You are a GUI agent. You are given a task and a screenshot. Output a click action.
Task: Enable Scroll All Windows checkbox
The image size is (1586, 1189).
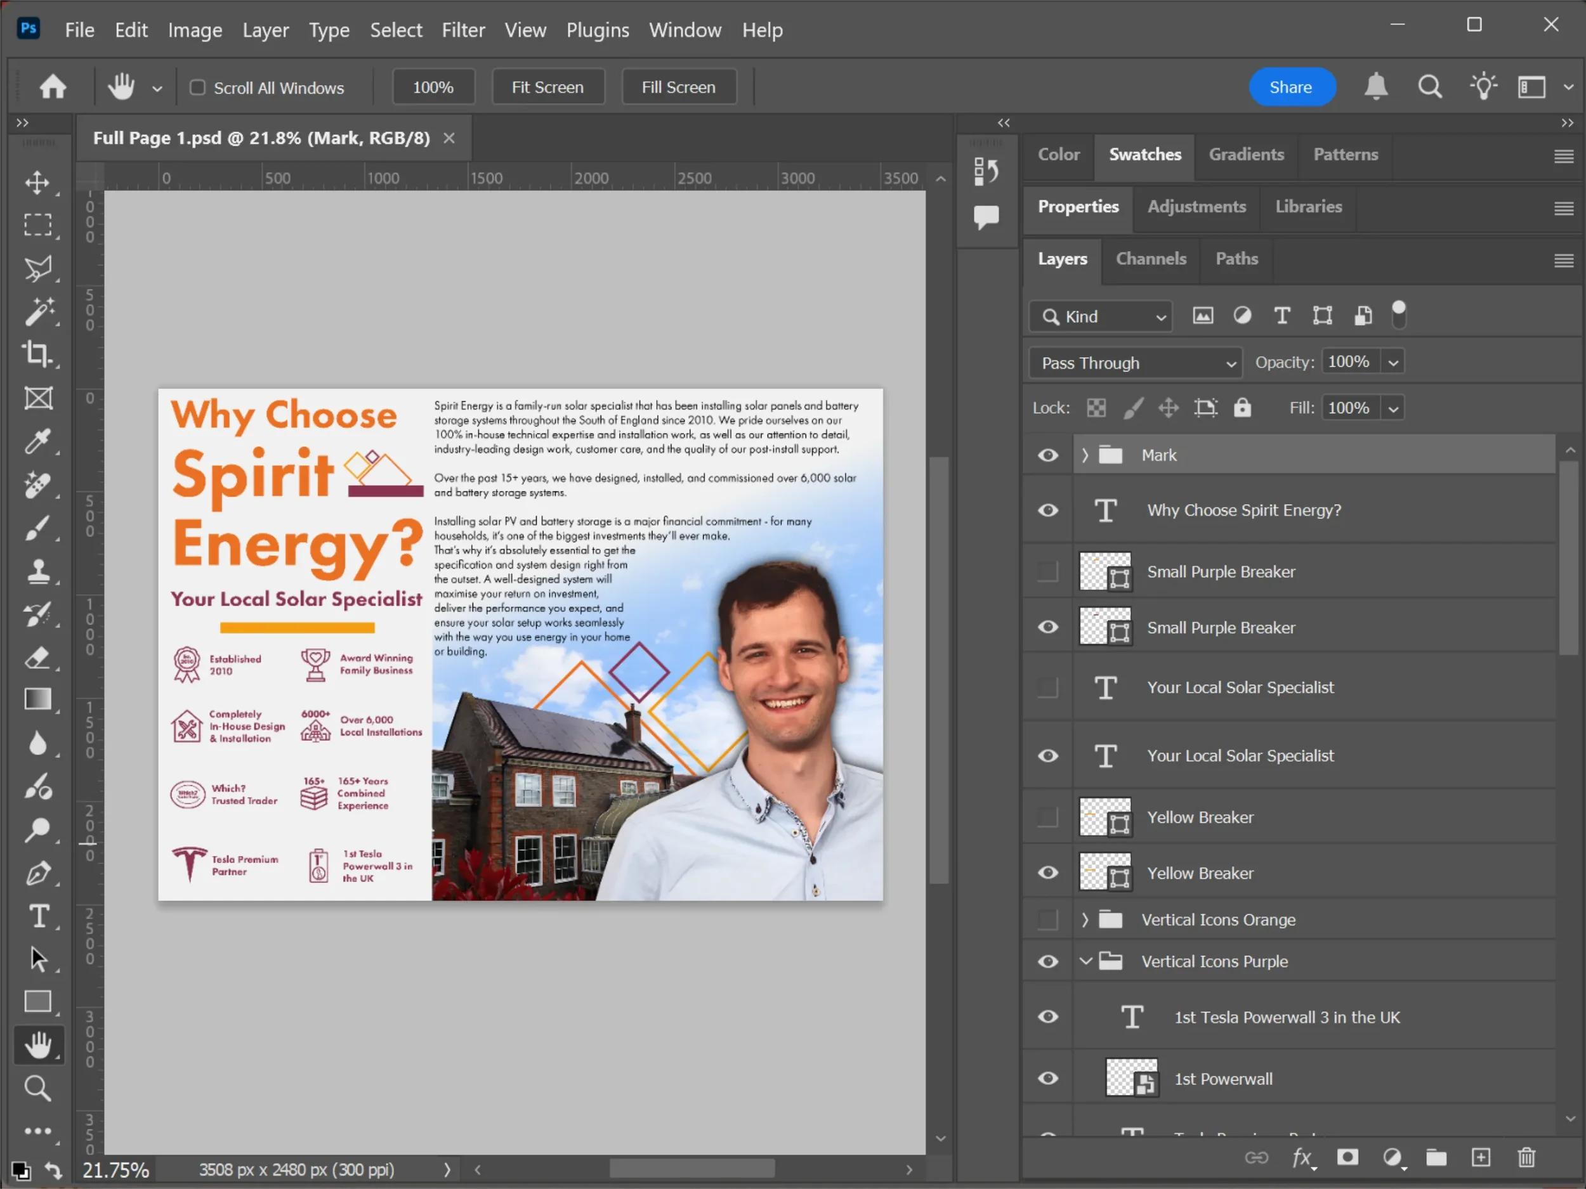[x=197, y=88]
